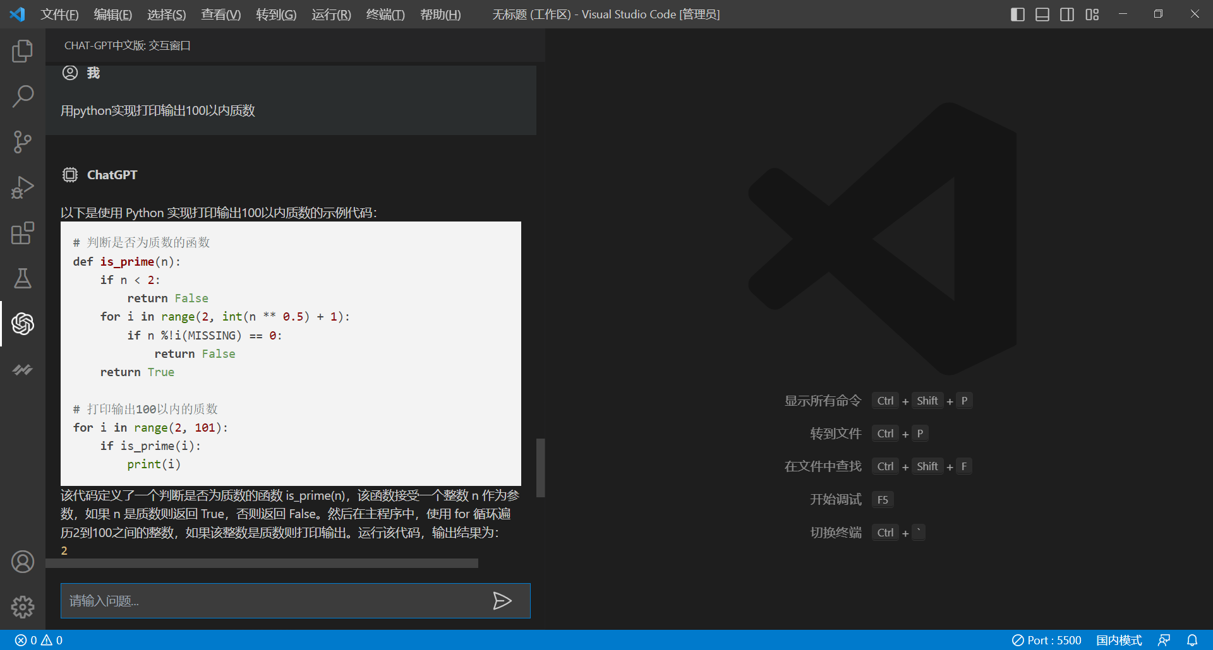Click the F5 key hint
This screenshot has width=1213, height=650.
(883, 500)
